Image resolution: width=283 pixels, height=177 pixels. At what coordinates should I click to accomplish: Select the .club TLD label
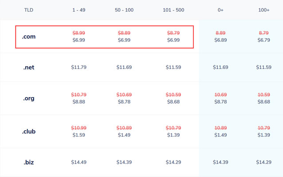pyautogui.click(x=29, y=131)
